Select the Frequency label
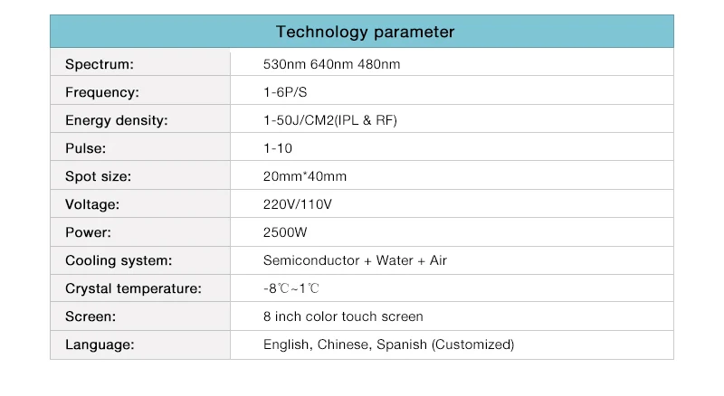This screenshot has width=724, height=396. click(102, 92)
